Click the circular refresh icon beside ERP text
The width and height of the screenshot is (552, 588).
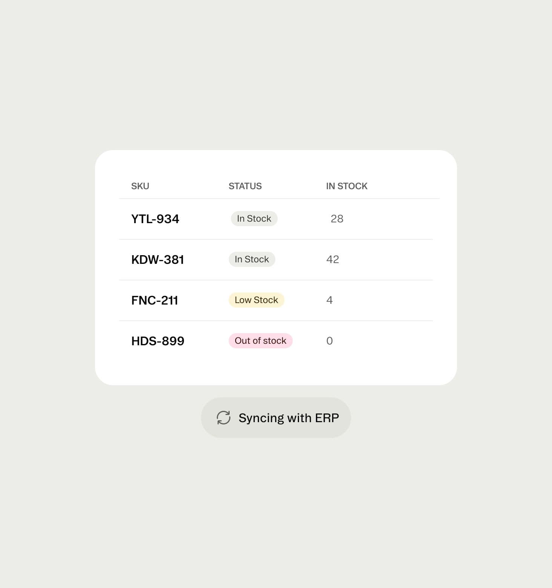[x=223, y=417]
